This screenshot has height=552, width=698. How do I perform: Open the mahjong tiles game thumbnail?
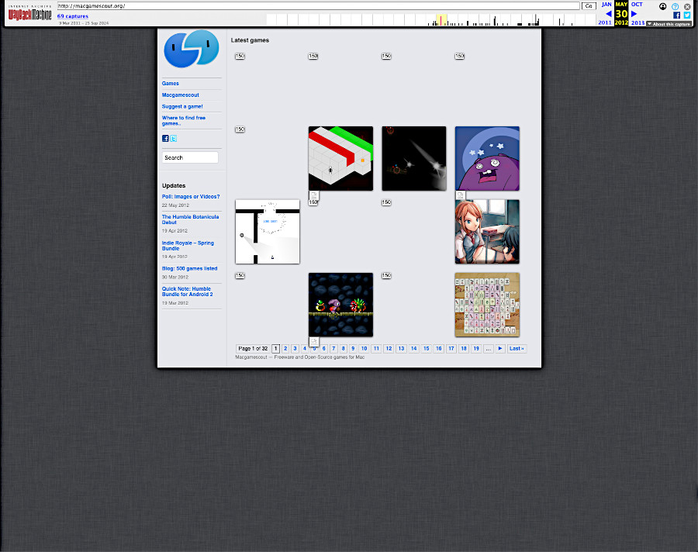pyautogui.click(x=487, y=305)
